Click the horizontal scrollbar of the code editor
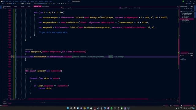 click(x=88, y=99)
